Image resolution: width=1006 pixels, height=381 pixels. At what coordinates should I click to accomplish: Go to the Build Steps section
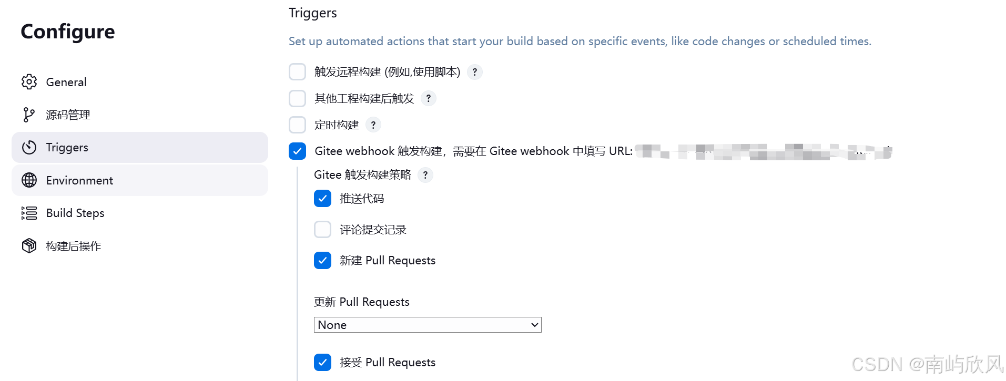pyautogui.click(x=140, y=213)
